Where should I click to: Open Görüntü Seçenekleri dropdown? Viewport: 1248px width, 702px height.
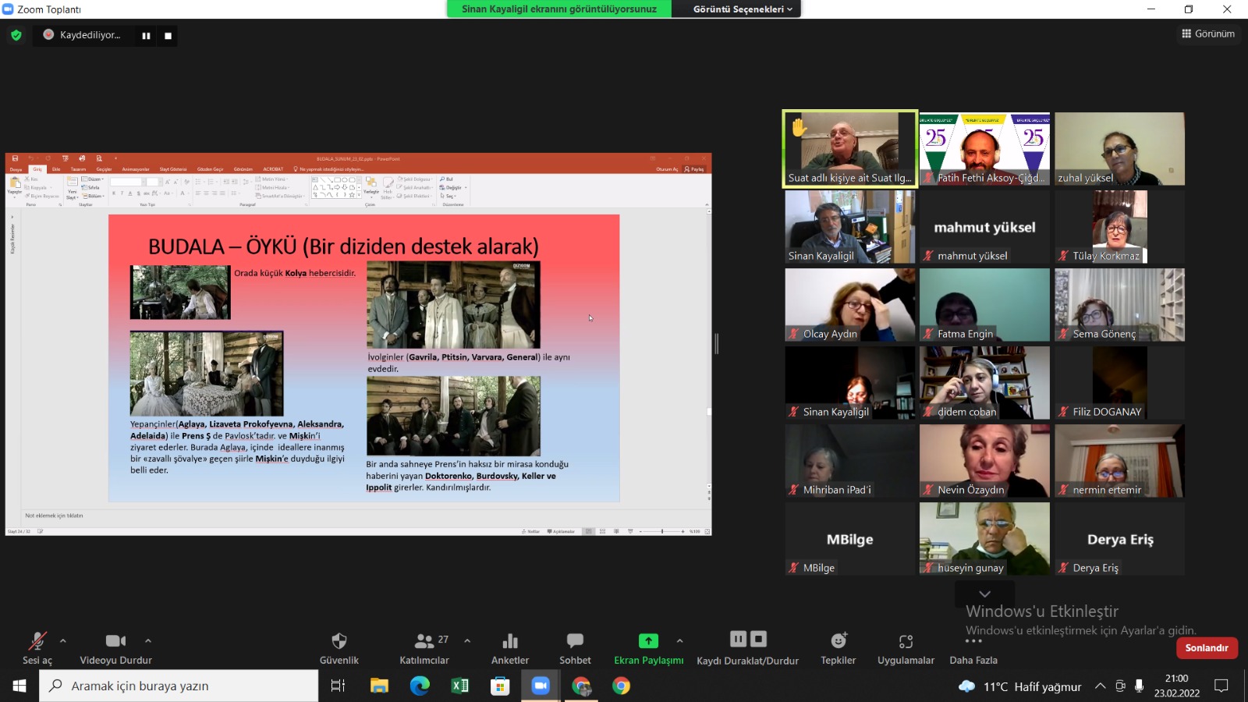pyautogui.click(x=743, y=9)
